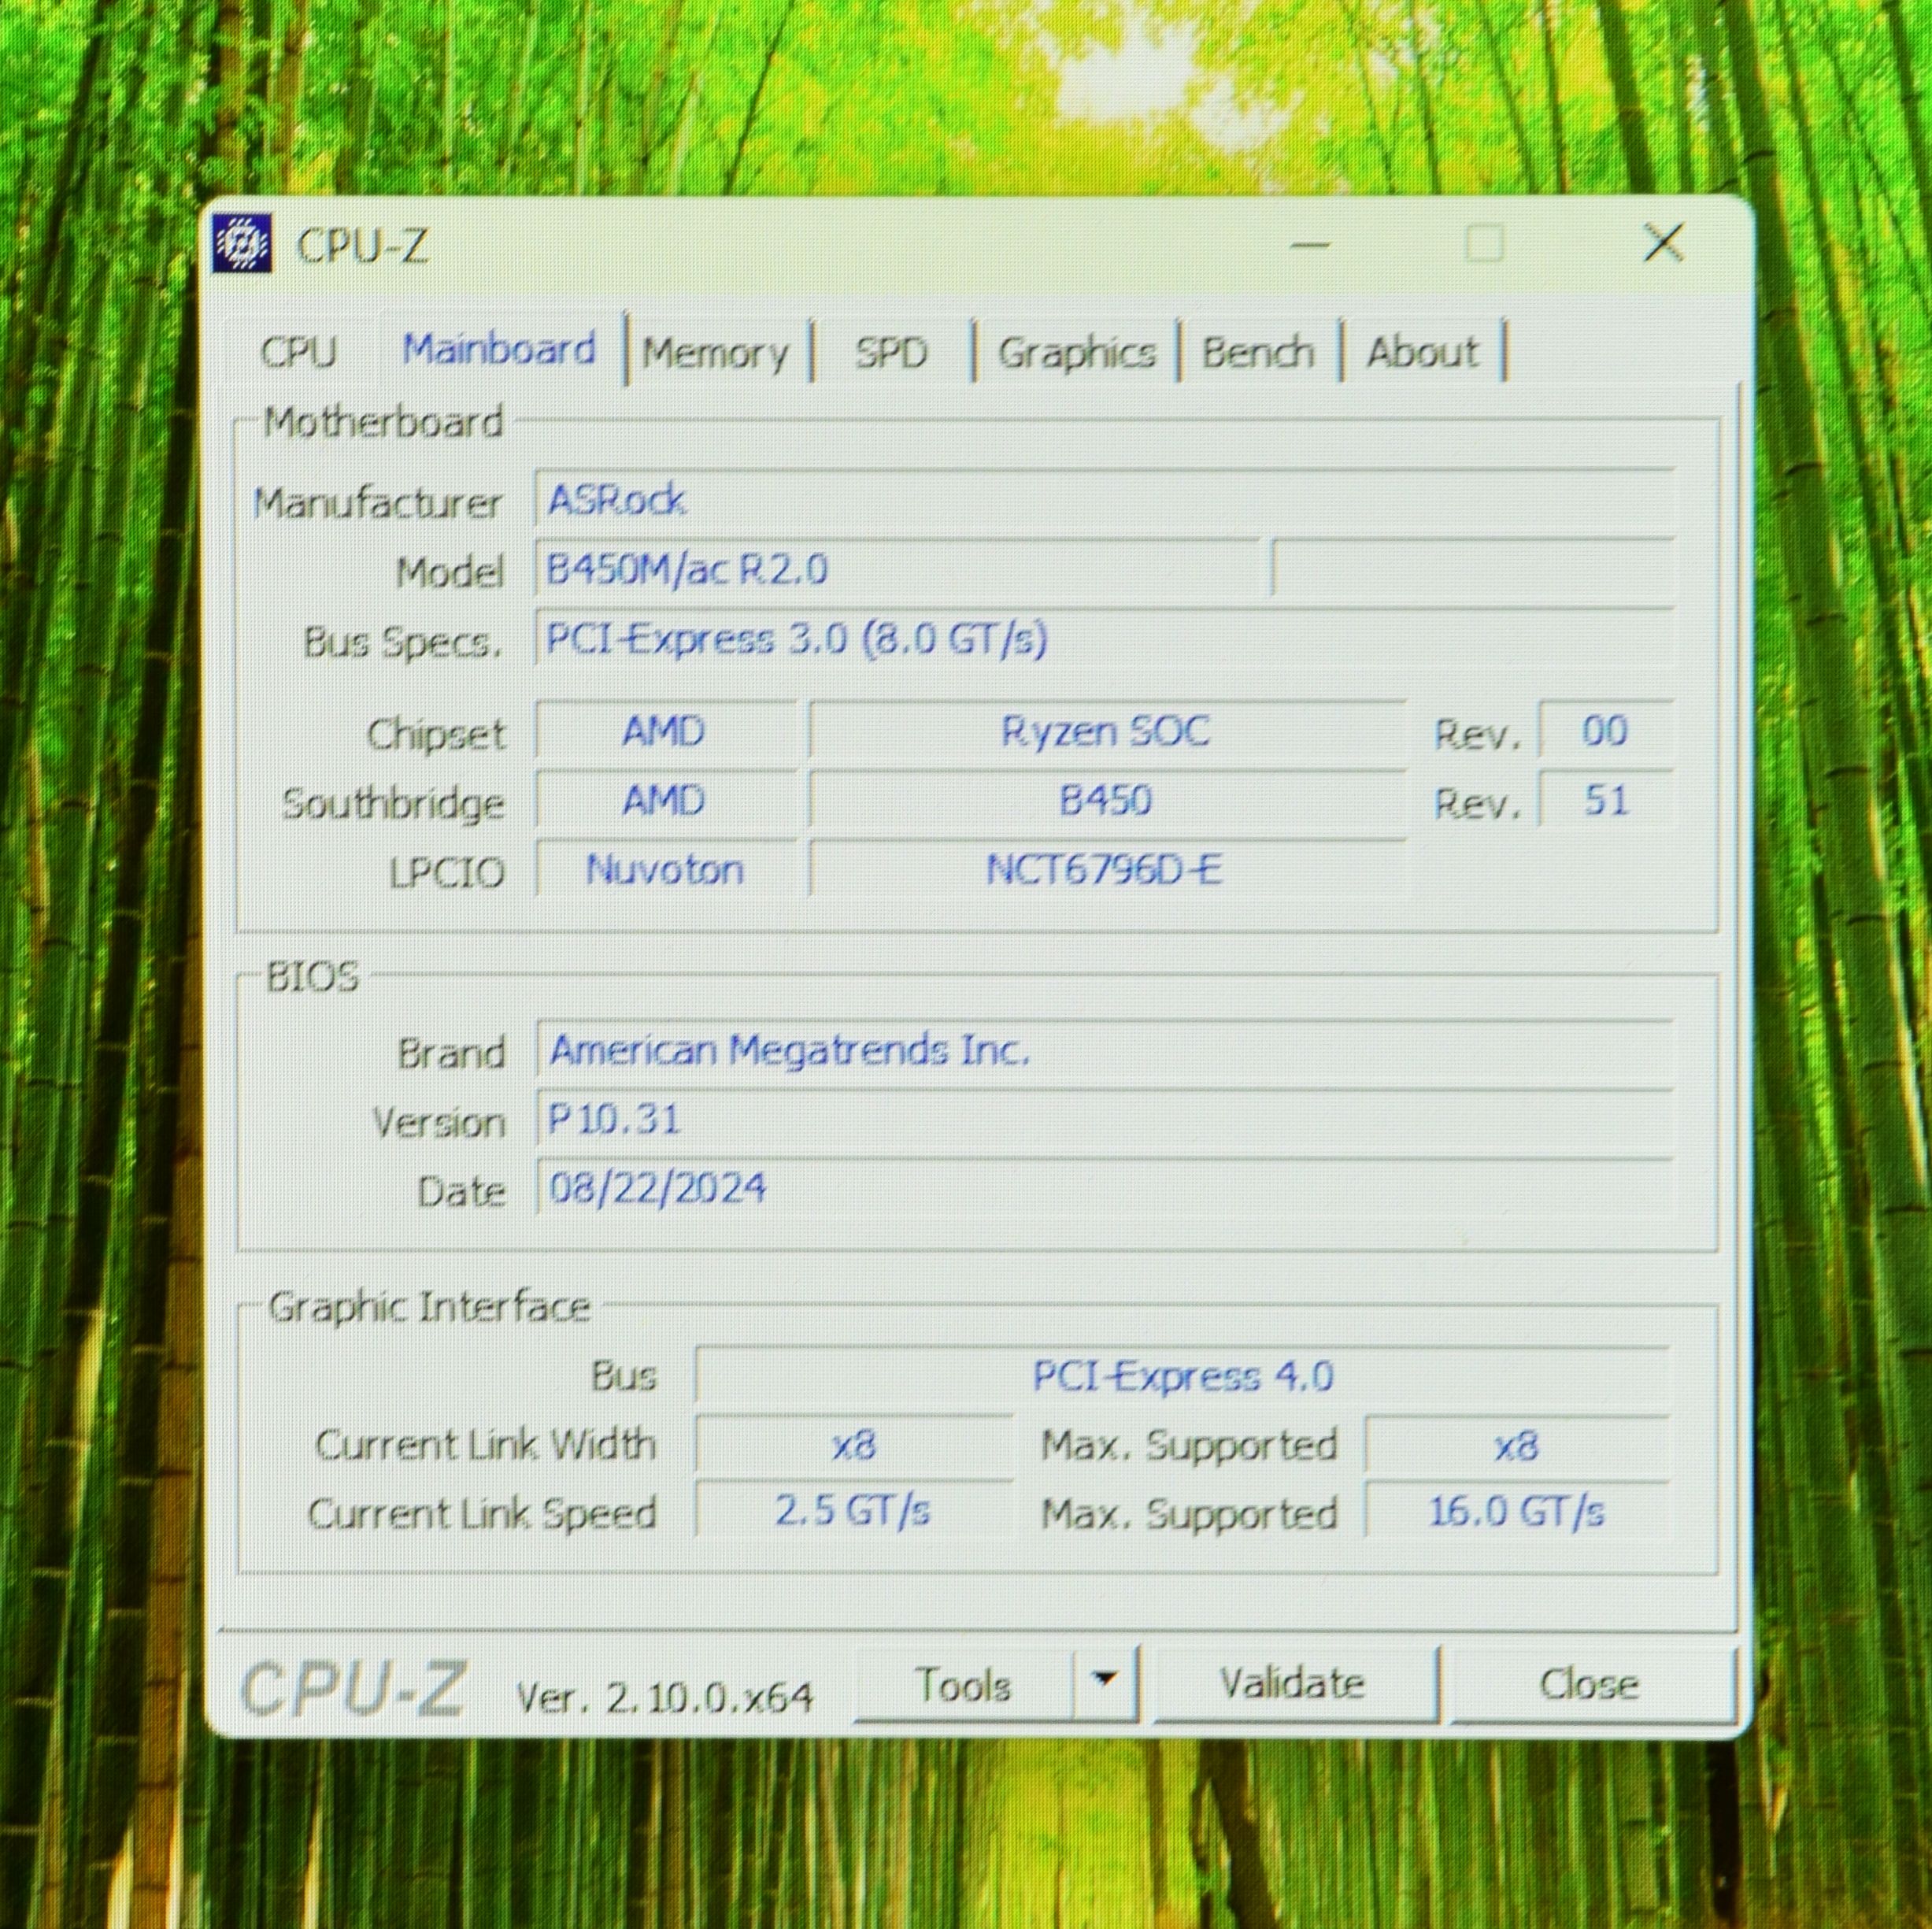Switch to the Bench tab
This screenshot has width=1932, height=1929.
coord(1258,352)
